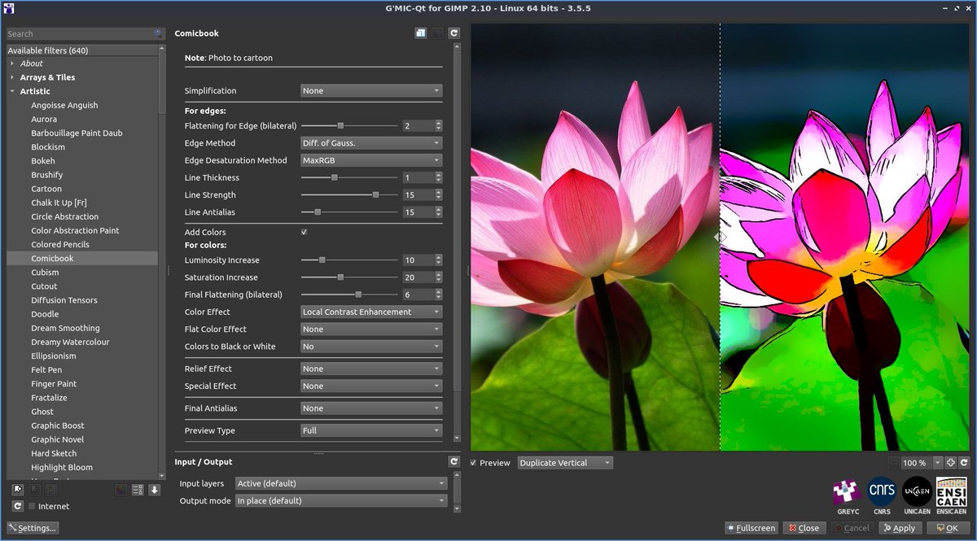
Task: Open the Input layers dropdown
Action: pos(341,483)
